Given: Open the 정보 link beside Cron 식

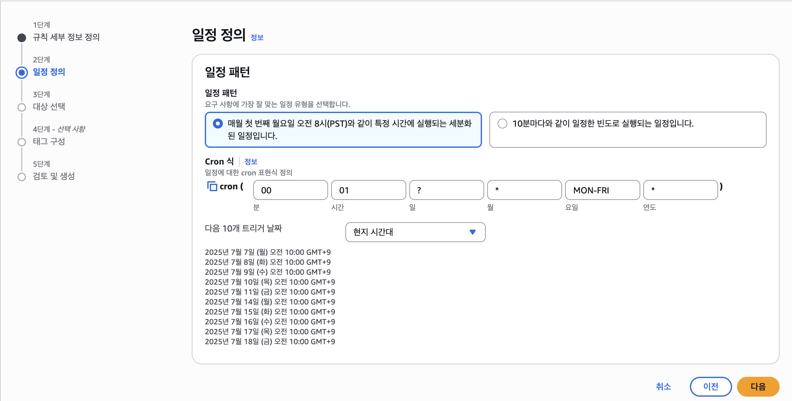Looking at the screenshot, I should (251, 162).
